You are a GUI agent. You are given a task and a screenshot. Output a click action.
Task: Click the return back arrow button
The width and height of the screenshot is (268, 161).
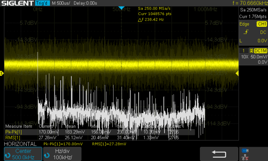coord(219,154)
